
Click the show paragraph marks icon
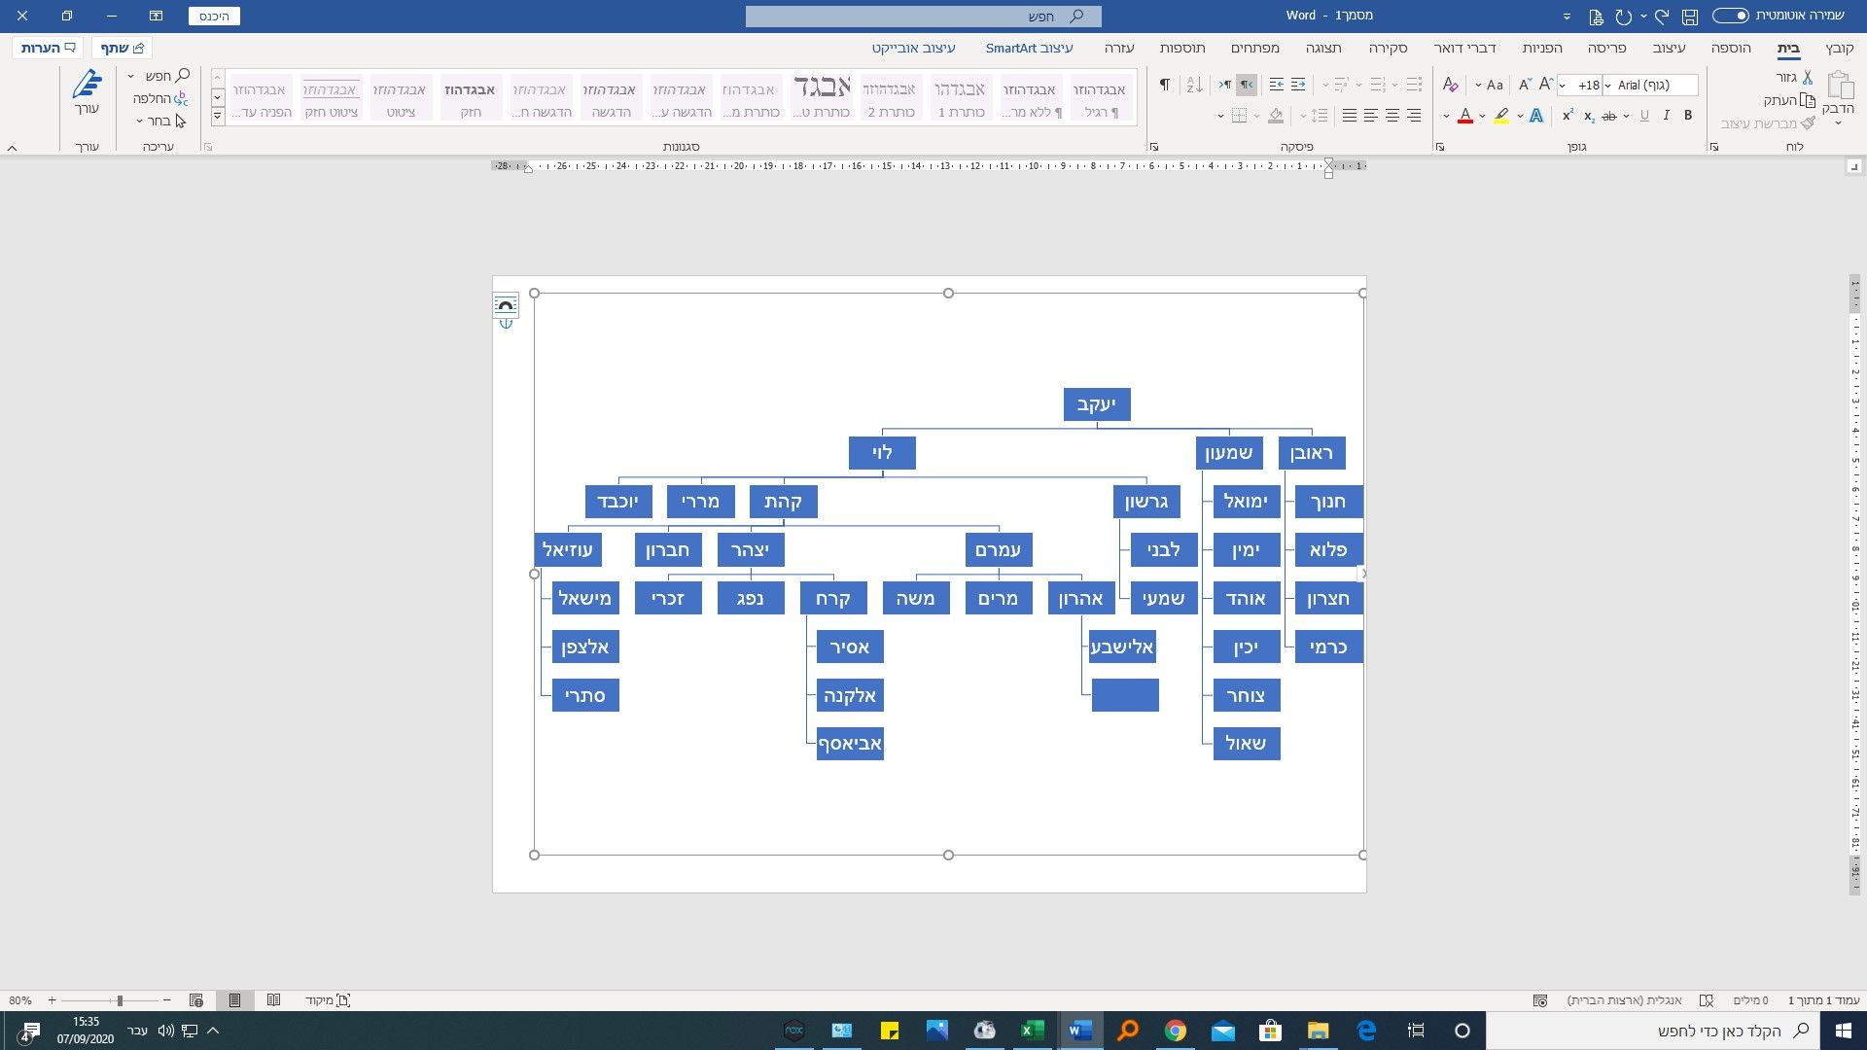pos(1164,86)
